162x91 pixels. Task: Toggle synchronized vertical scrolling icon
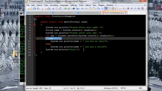(x=90, y=9)
